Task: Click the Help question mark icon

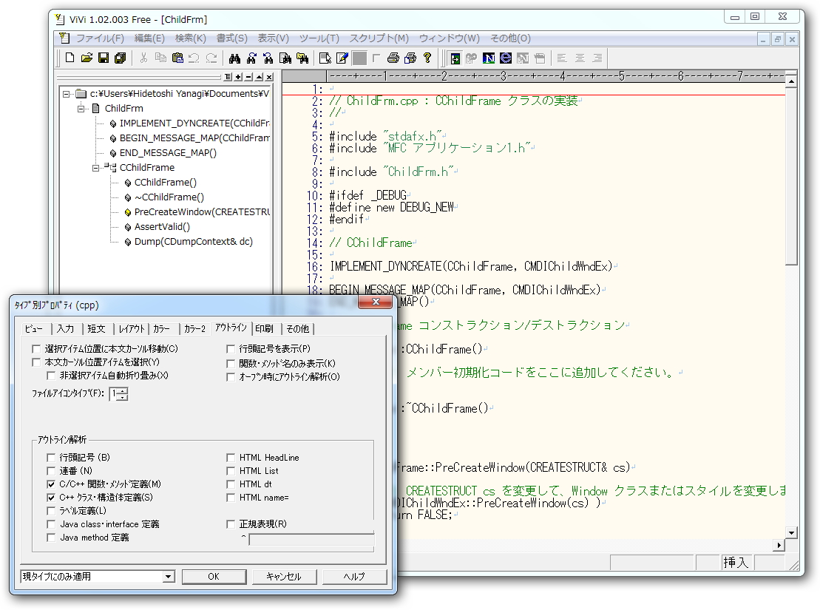Action: point(427,58)
